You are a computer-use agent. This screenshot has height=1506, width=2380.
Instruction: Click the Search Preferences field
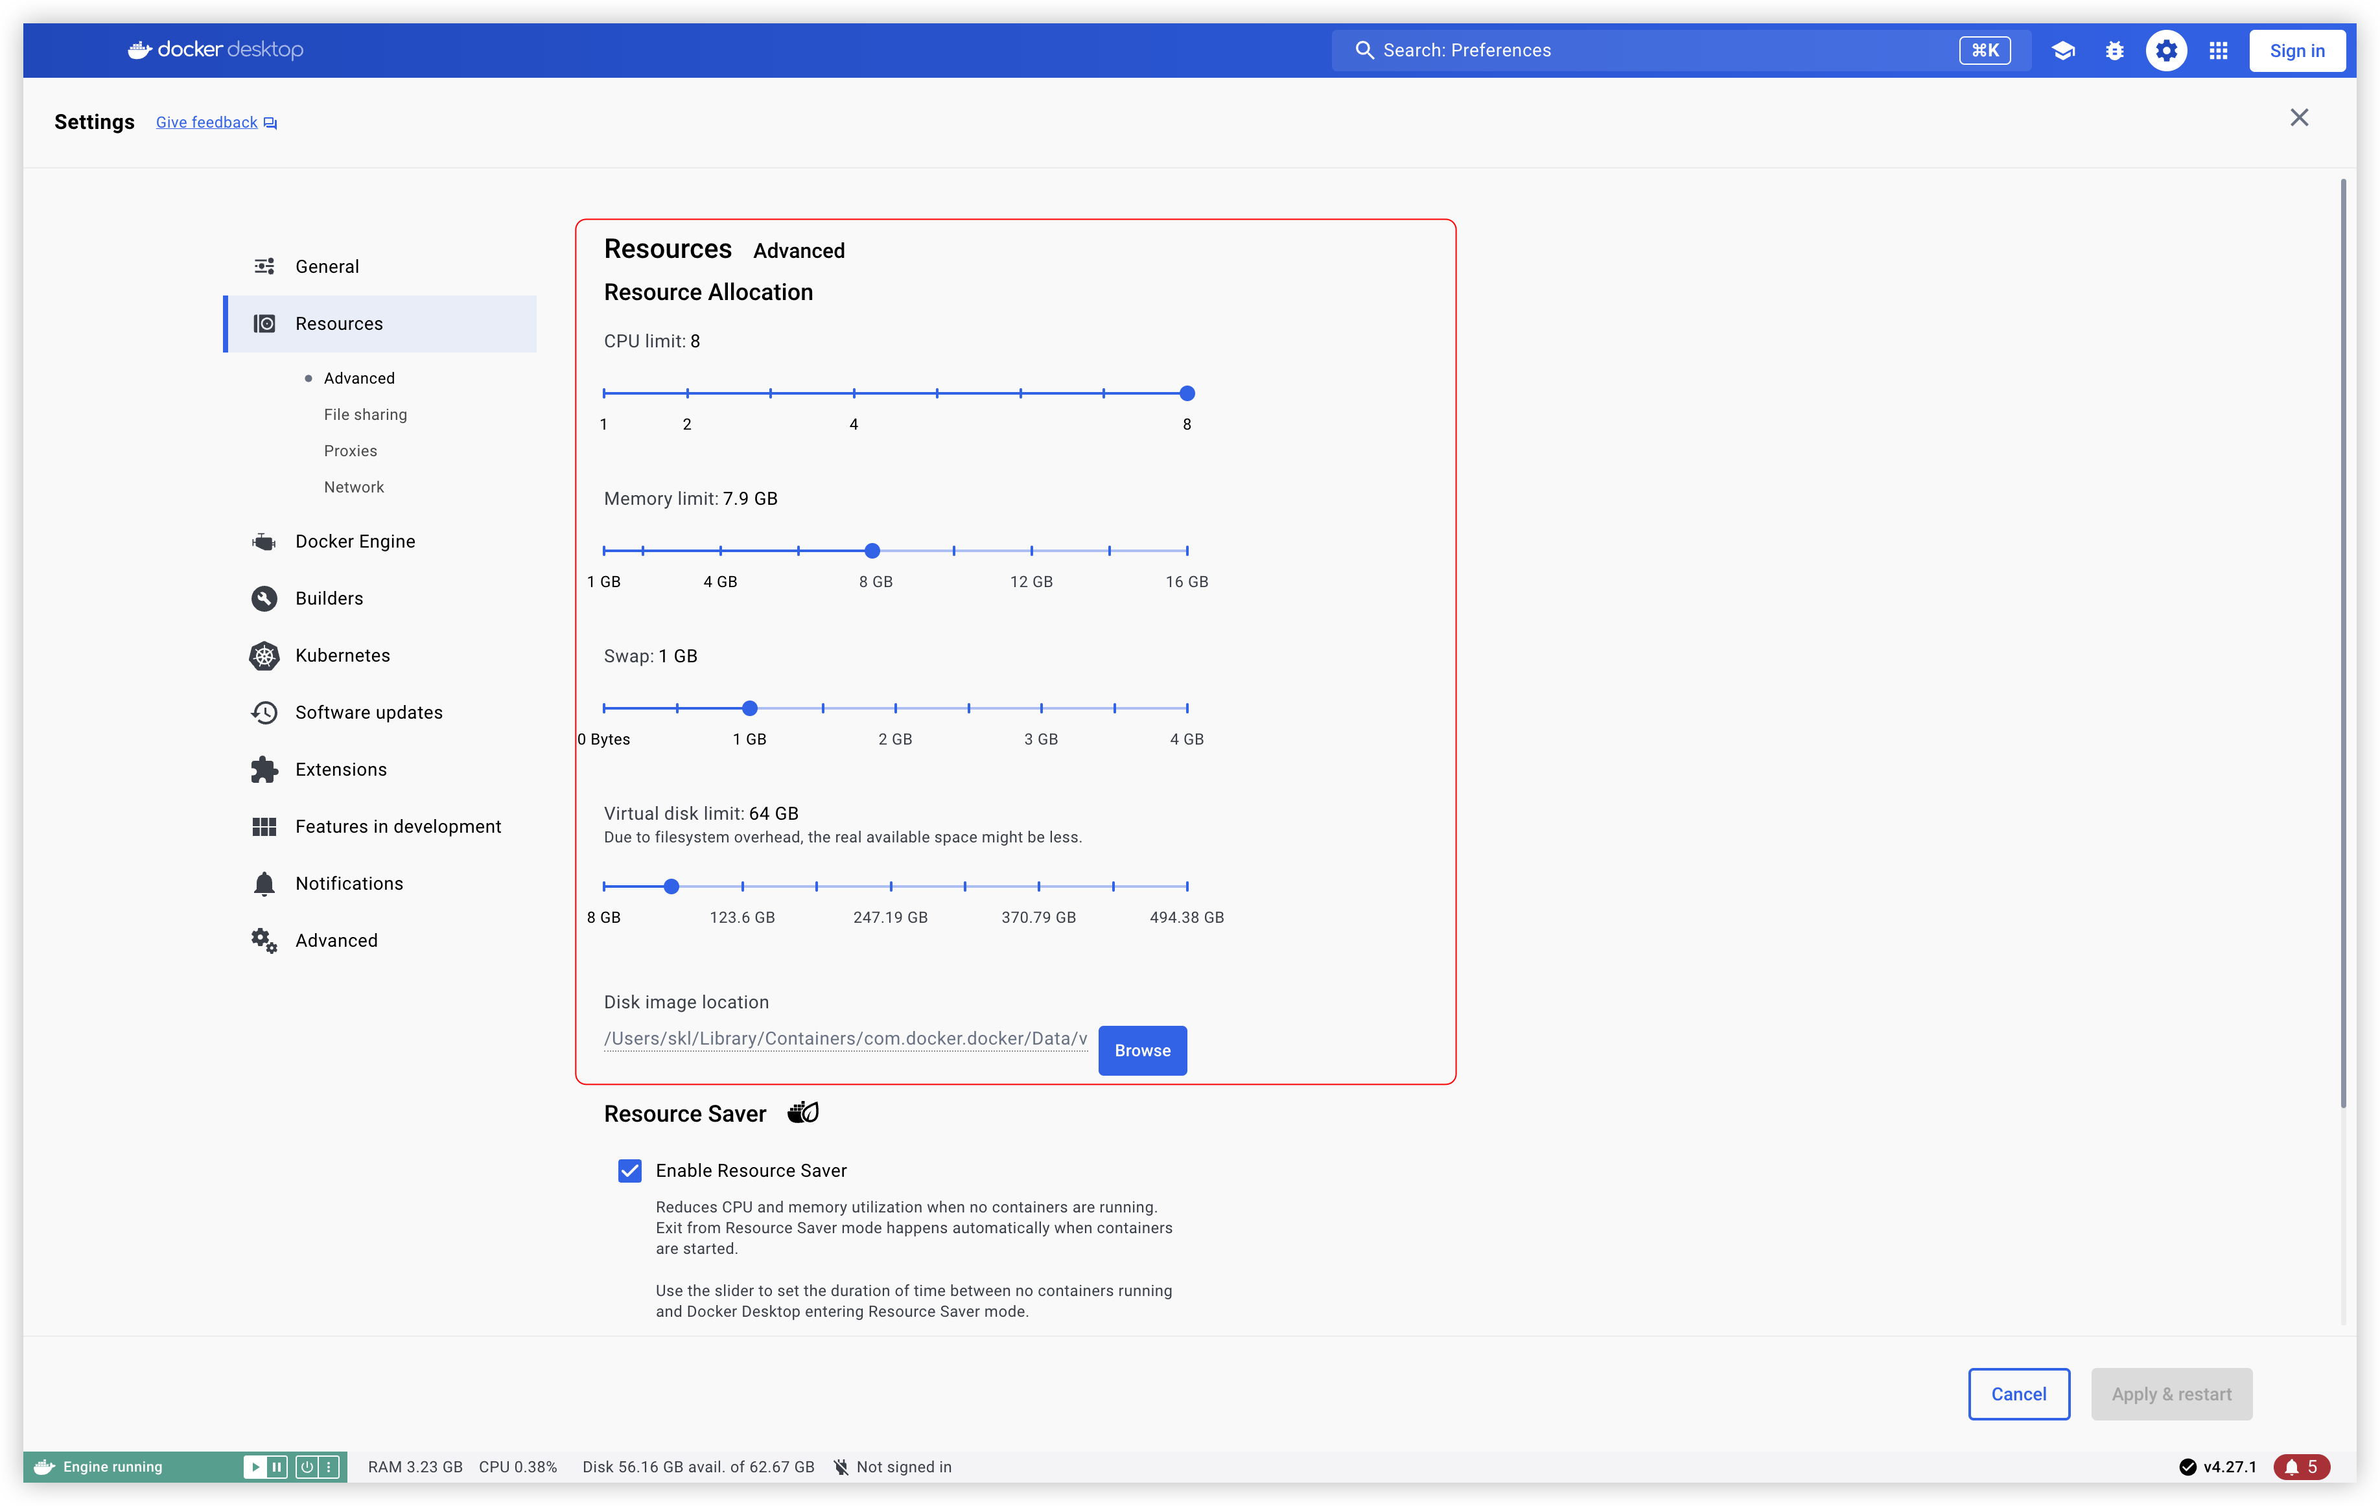1661,51
